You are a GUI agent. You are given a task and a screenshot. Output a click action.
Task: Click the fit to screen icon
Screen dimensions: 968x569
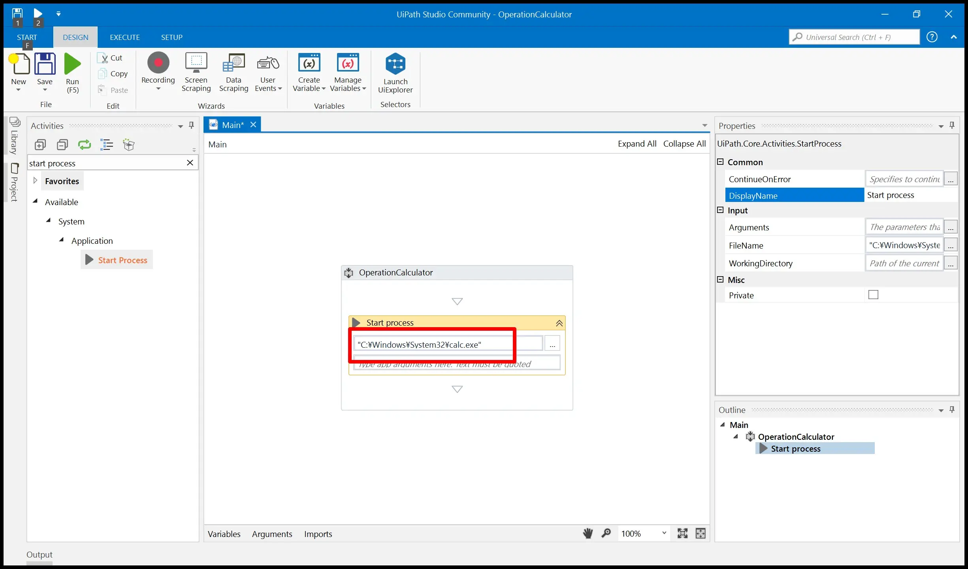[682, 533]
